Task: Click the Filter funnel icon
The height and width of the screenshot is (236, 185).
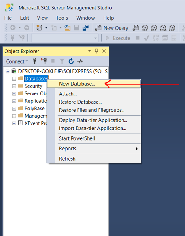Action: (62, 61)
